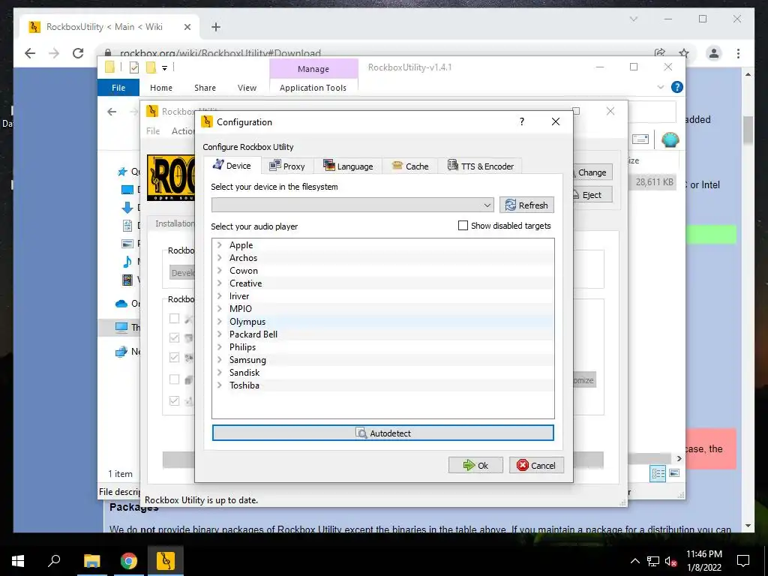Switch to the TTS & Encoder tab

pos(480,166)
